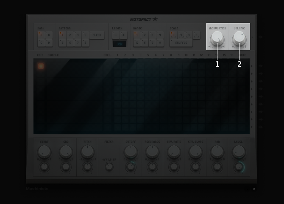The height and width of the screenshot is (204, 284).
Task: Choose scale 4
Action: click(181, 35)
